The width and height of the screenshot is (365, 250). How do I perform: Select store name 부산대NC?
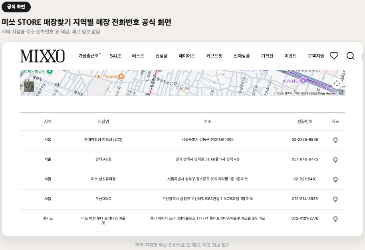[x=103, y=199]
